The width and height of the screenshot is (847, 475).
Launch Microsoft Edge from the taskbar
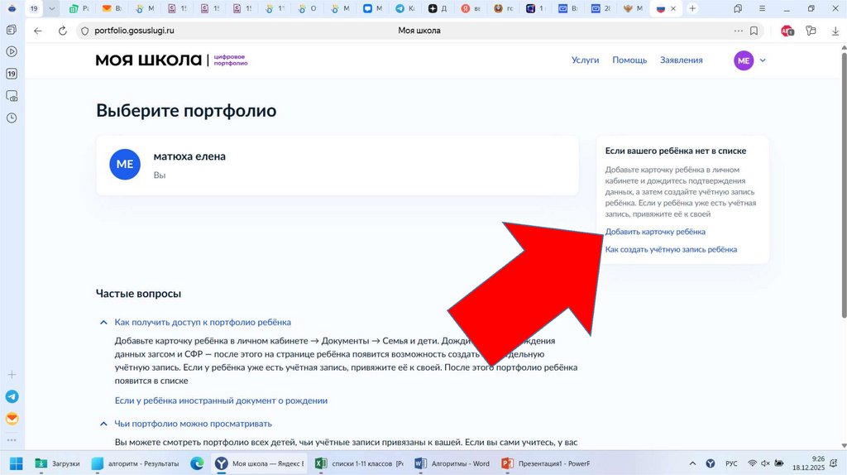tap(197, 463)
